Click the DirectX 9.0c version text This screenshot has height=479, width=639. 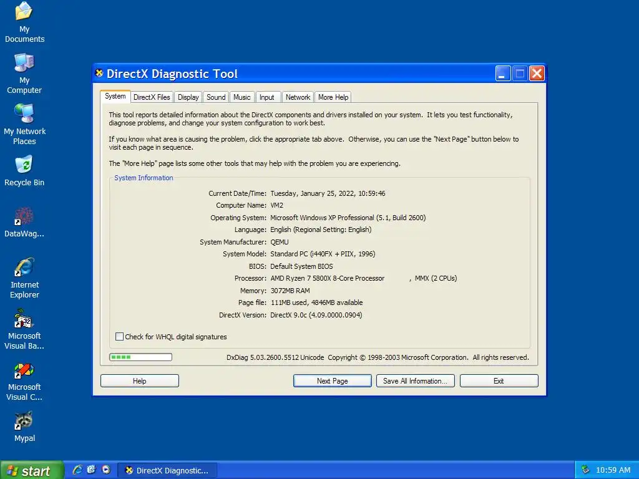click(316, 315)
